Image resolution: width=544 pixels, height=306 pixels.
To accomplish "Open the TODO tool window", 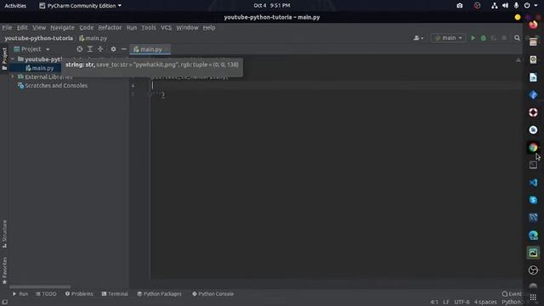I will [x=46, y=294].
